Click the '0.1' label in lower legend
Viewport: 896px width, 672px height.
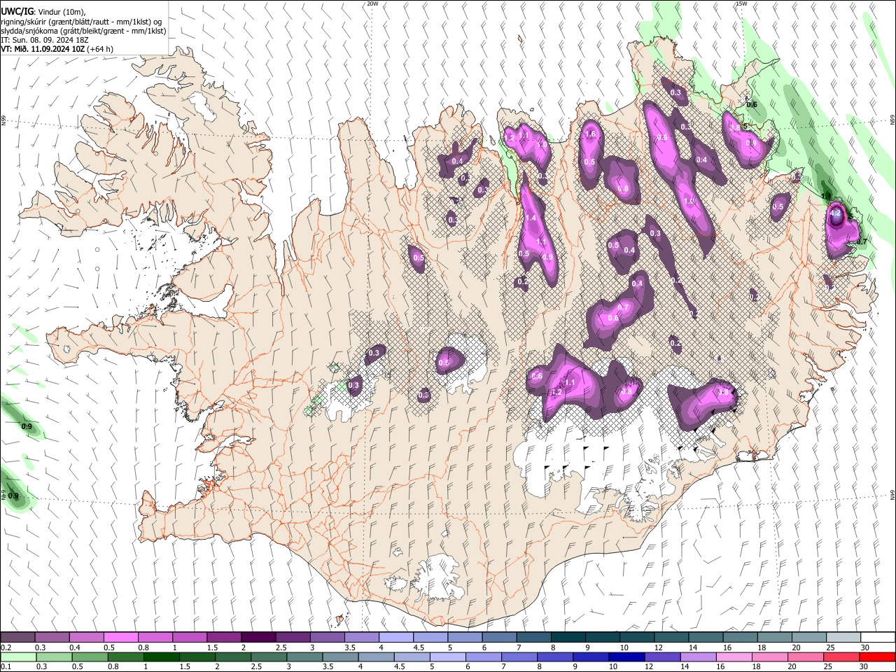6,667
